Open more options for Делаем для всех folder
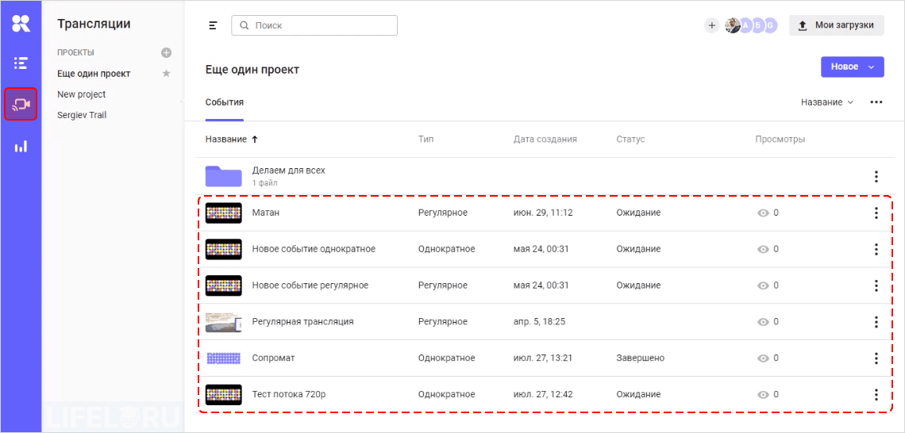Screen dimensions: 905x433 pos(876,176)
